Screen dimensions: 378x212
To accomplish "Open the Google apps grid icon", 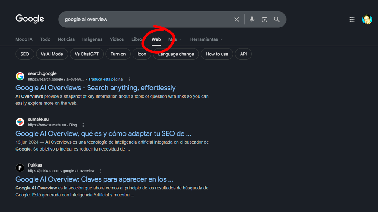I will tap(352, 20).
